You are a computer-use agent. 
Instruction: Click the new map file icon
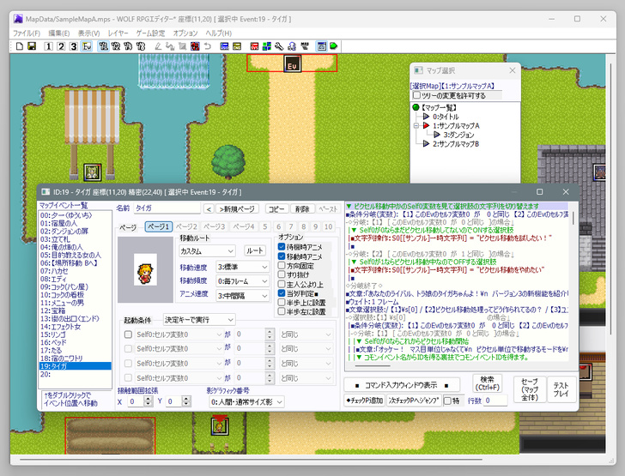point(19,46)
